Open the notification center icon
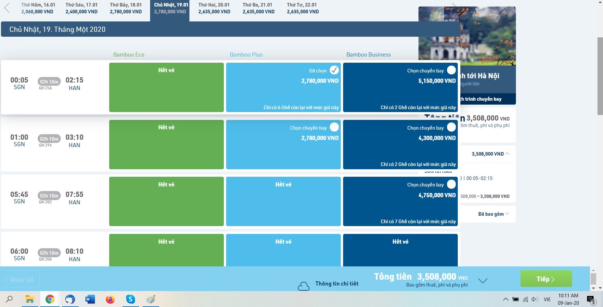The image size is (603, 307). (591, 300)
